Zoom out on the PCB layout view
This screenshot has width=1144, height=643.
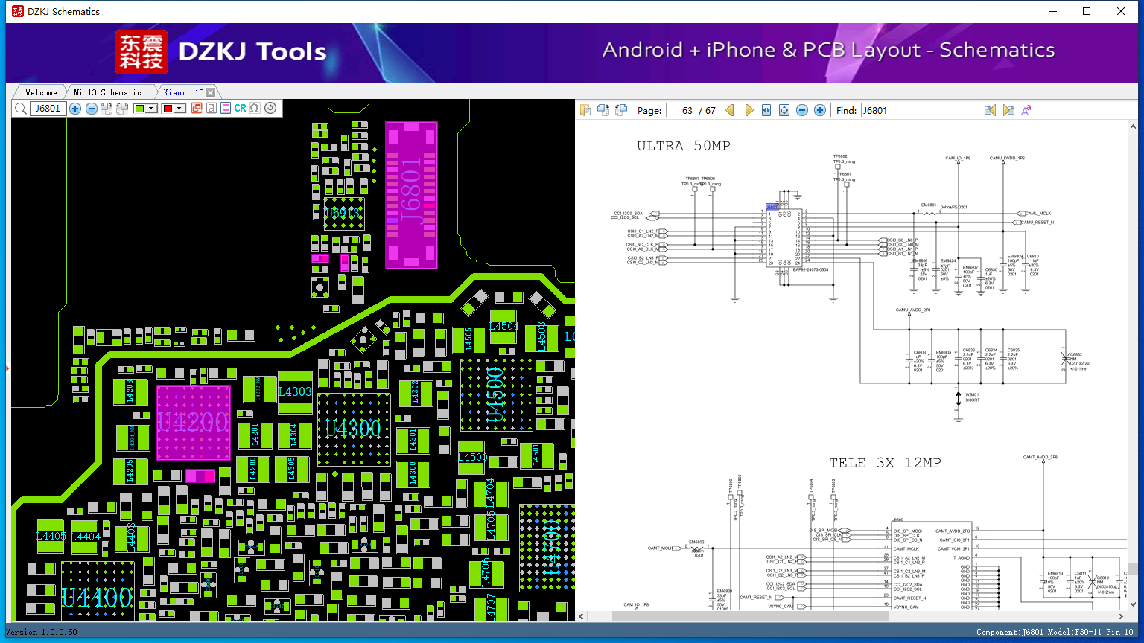(x=91, y=109)
